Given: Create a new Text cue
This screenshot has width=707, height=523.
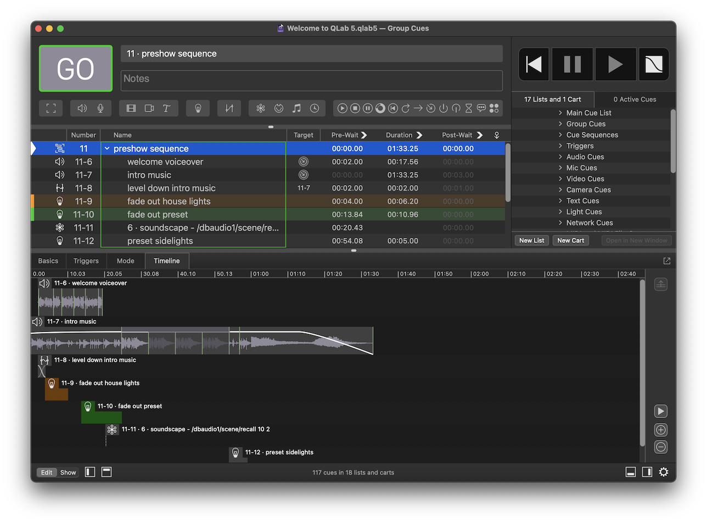Looking at the screenshot, I should point(166,108).
